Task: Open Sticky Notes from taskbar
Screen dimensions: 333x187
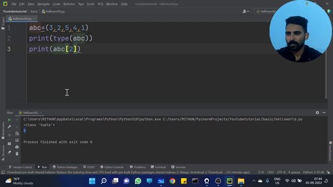Action: pos(184,181)
